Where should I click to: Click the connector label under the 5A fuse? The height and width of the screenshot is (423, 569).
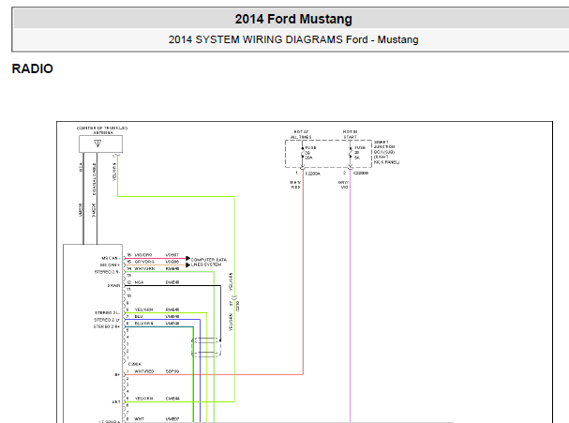[361, 174]
